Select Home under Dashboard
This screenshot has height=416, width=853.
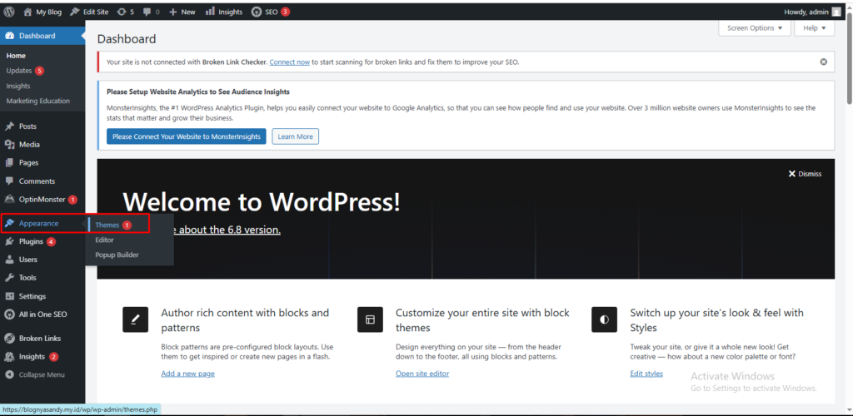(x=16, y=56)
